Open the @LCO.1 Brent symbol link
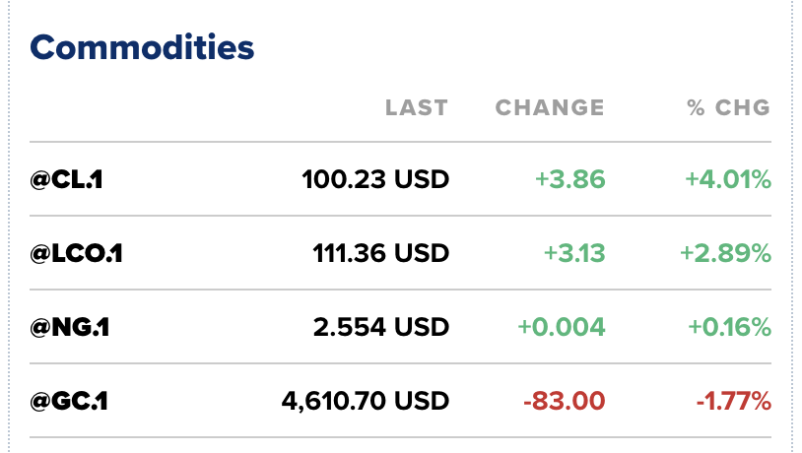This screenshot has width=802, height=453. click(76, 253)
